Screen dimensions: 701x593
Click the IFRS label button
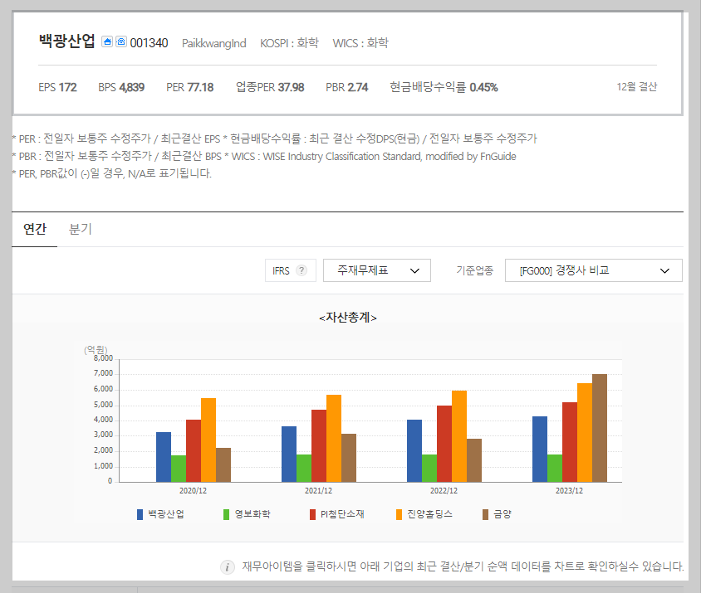pos(291,270)
